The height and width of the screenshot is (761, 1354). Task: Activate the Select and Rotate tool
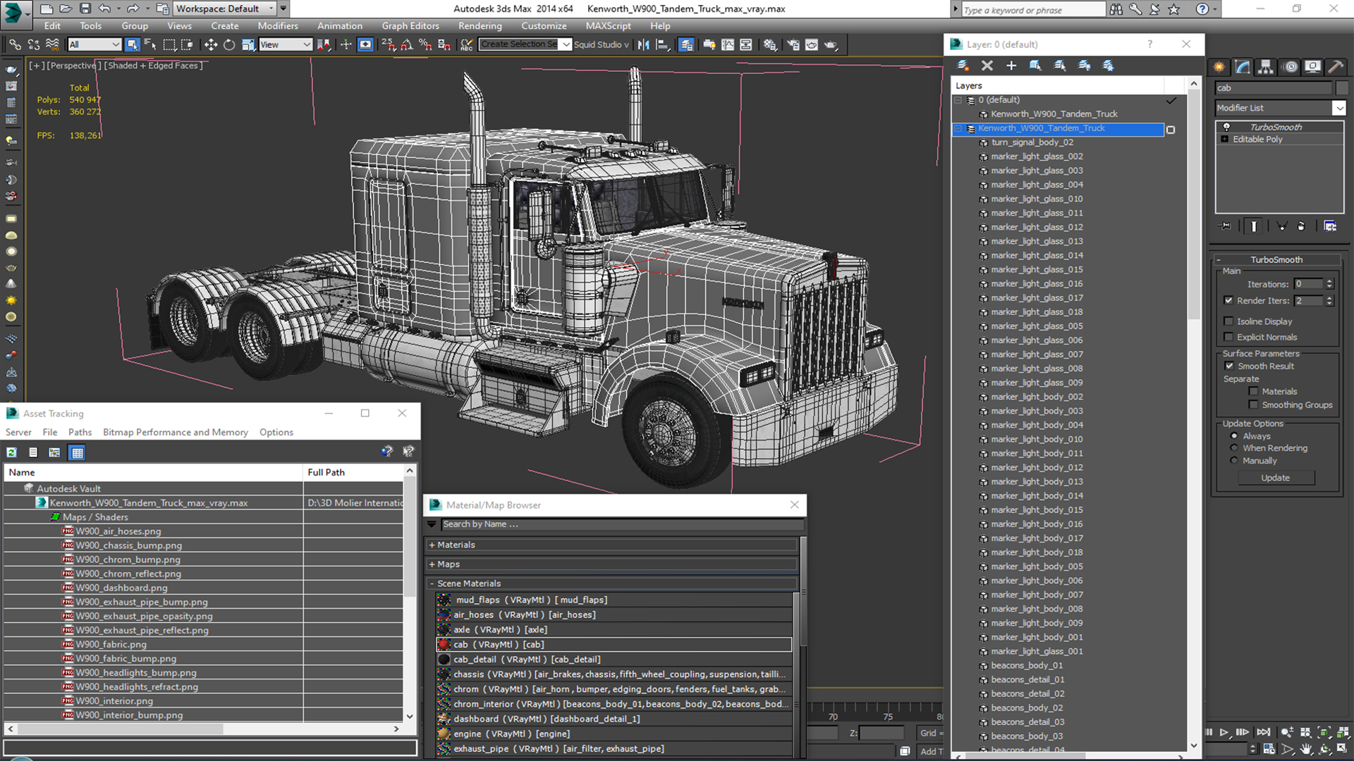tap(229, 44)
